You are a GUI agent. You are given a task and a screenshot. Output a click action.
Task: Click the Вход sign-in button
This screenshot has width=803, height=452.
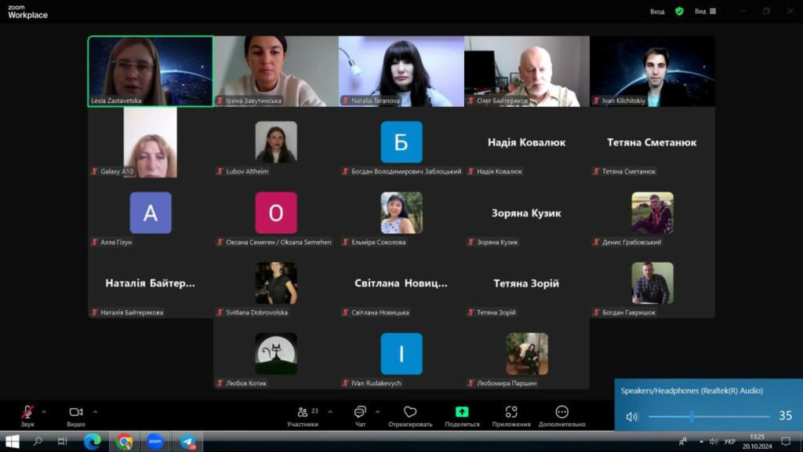click(657, 11)
